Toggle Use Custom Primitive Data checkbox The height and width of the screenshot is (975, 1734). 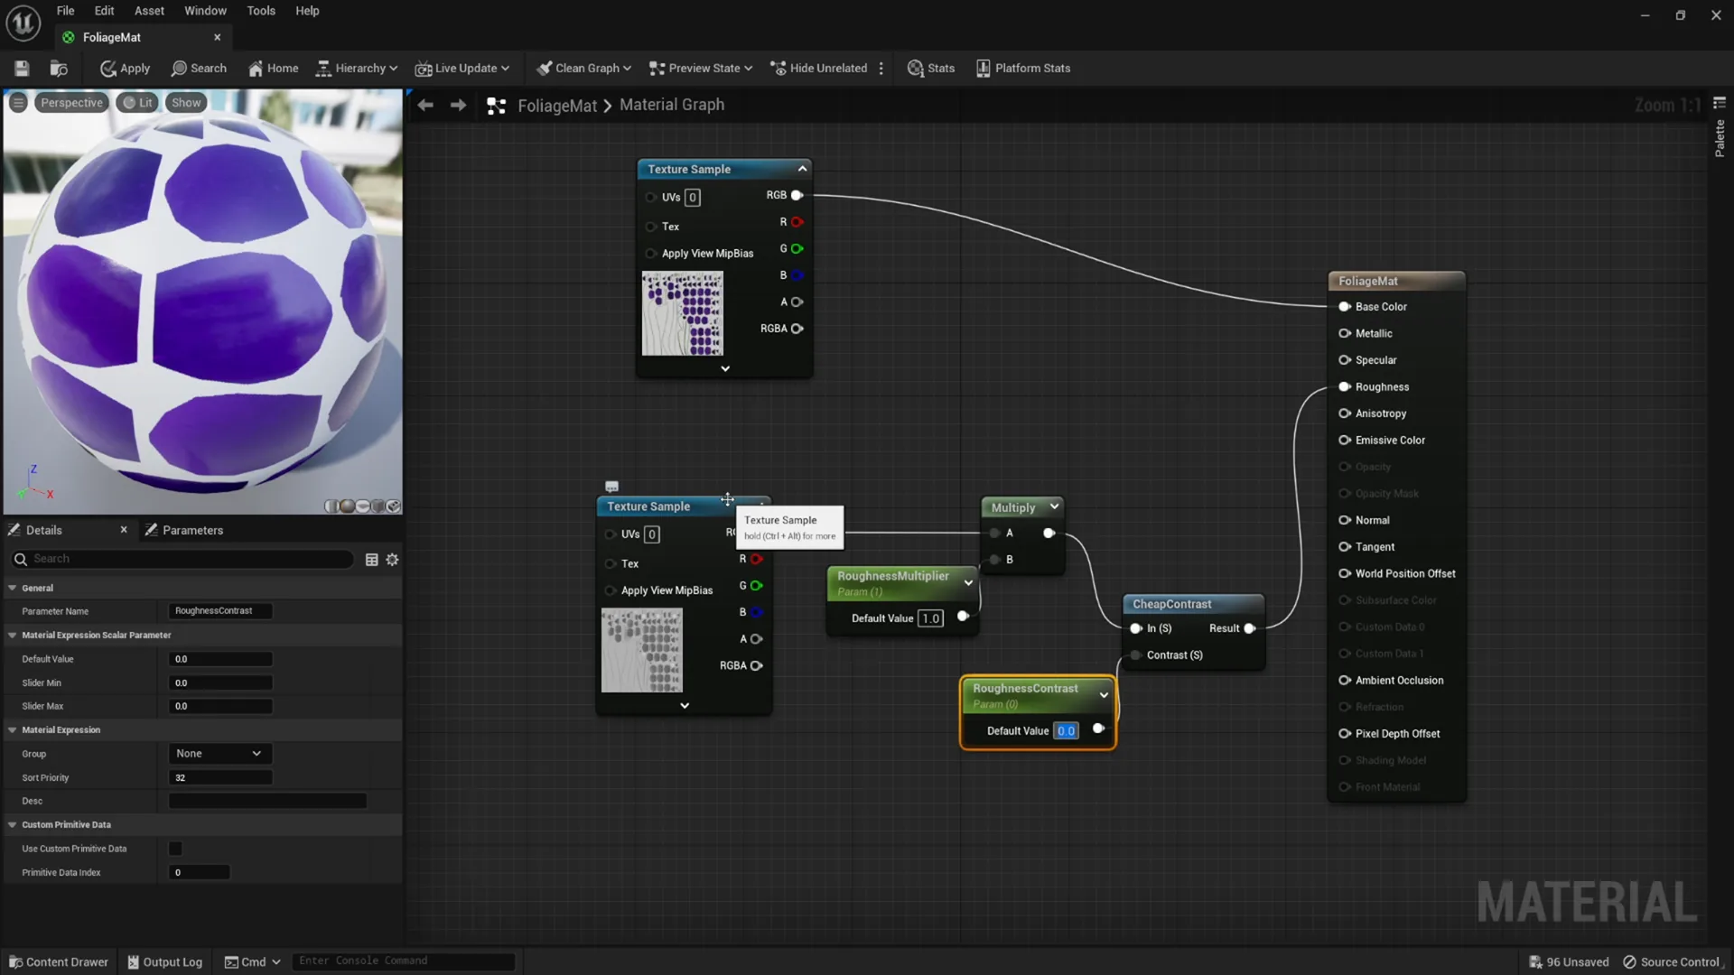(x=175, y=848)
